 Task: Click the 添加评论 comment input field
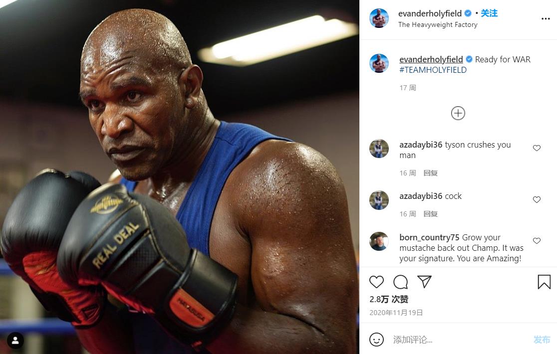(458, 340)
